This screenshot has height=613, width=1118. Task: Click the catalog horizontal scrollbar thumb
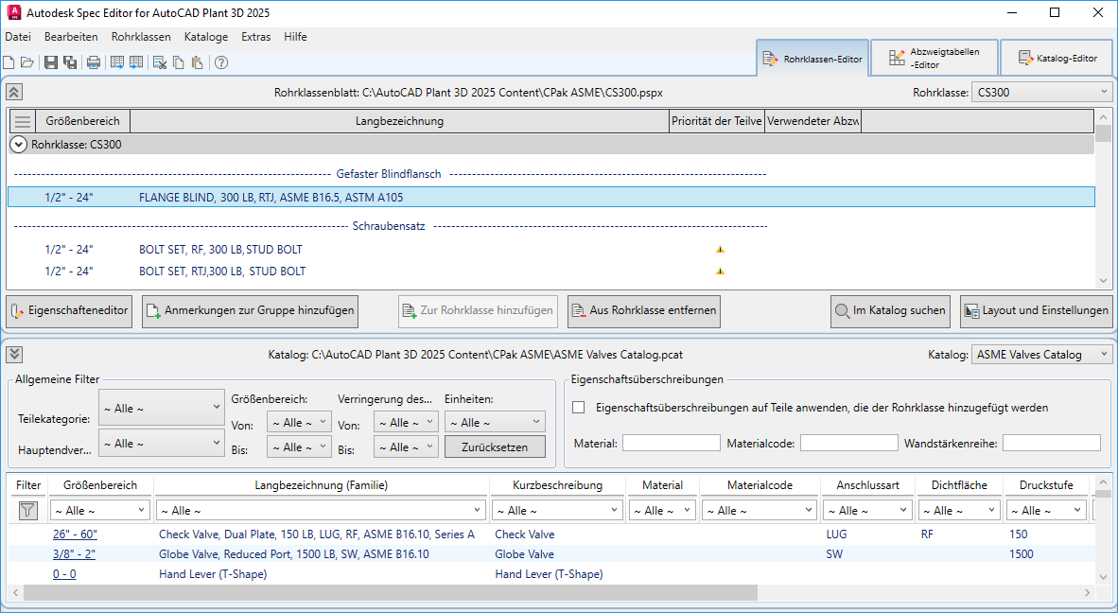tap(391, 592)
